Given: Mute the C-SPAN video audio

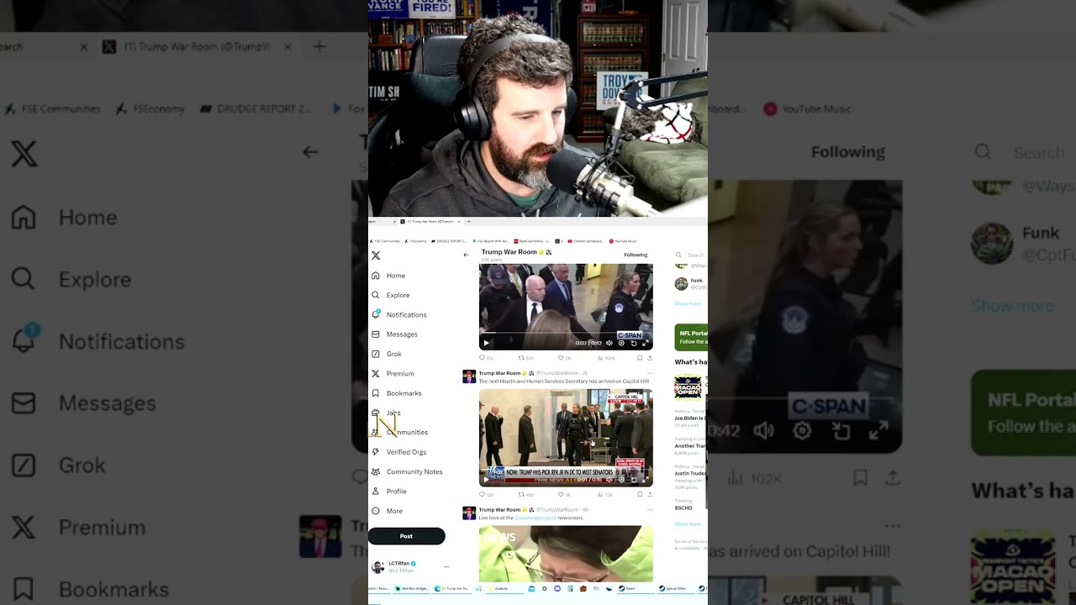Looking at the screenshot, I should click(x=609, y=343).
